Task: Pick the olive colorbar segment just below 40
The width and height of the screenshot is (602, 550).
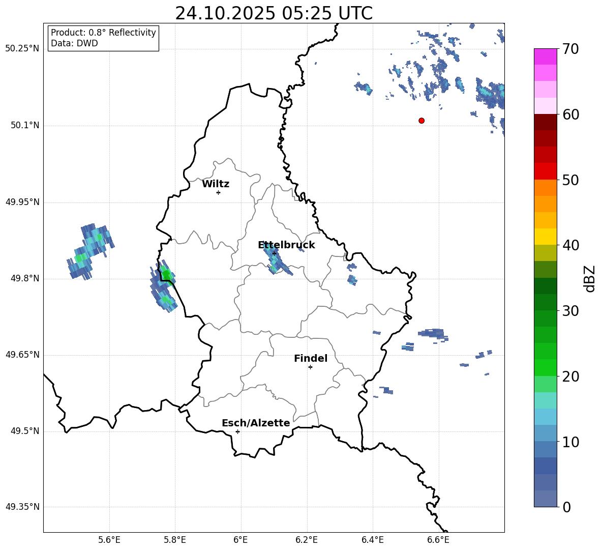Action: [545, 253]
